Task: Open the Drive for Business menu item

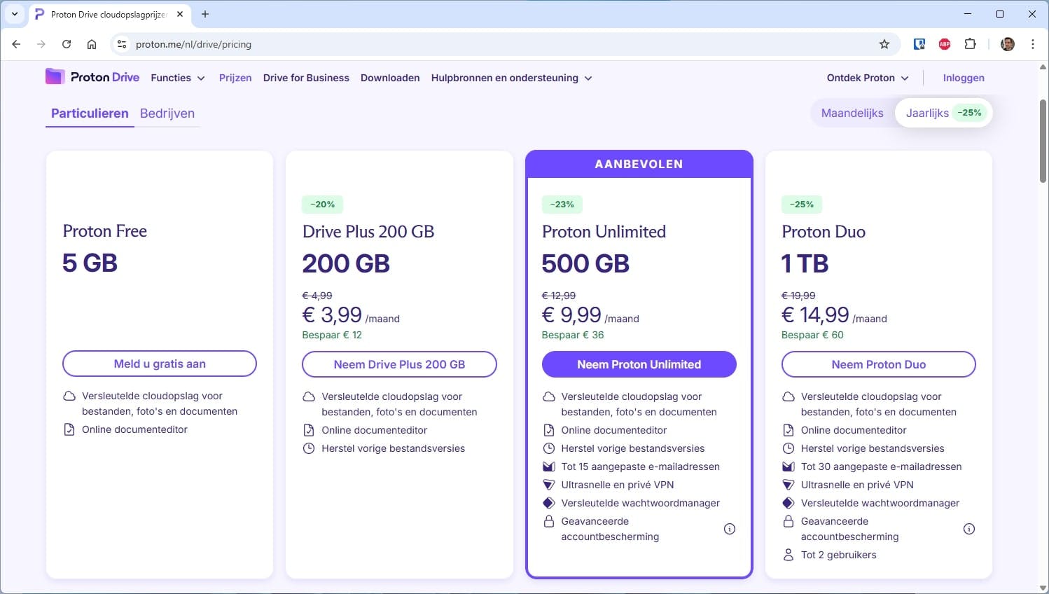Action: (x=306, y=78)
